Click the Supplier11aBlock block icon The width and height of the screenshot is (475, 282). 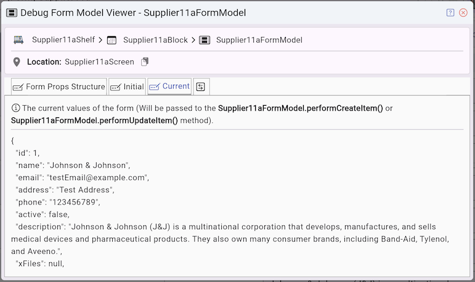[x=112, y=40]
